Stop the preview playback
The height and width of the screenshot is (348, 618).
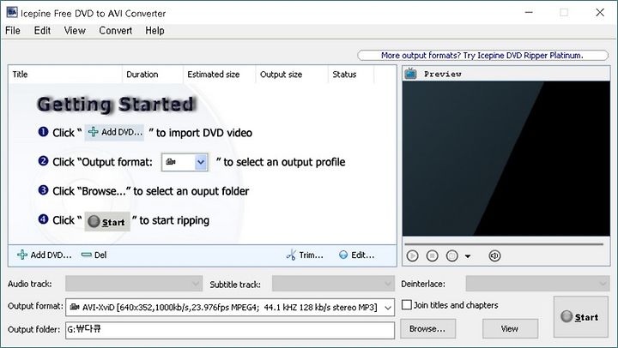[x=432, y=256]
